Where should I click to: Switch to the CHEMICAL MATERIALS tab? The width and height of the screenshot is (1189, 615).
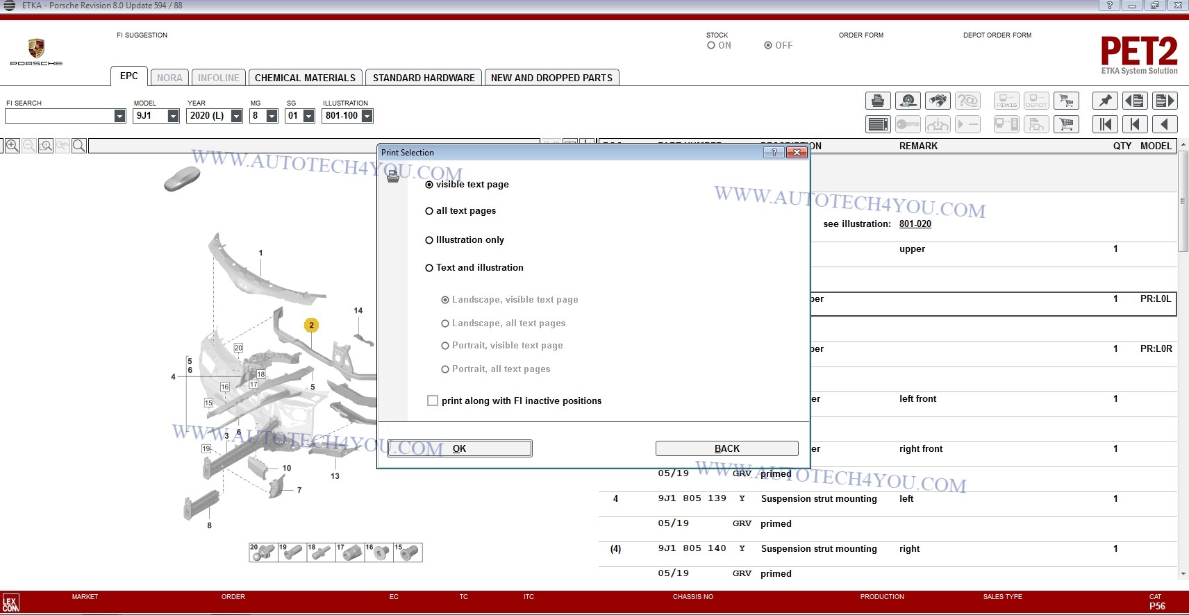pos(305,78)
